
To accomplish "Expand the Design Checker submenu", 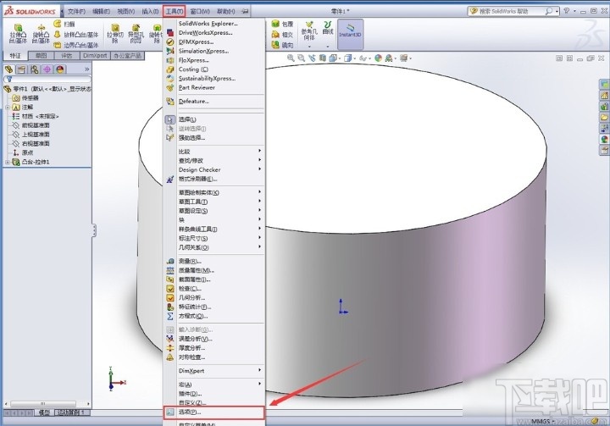I will [214, 169].
